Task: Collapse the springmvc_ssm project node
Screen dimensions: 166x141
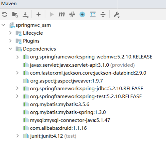Action: pyautogui.click(x=3, y=25)
